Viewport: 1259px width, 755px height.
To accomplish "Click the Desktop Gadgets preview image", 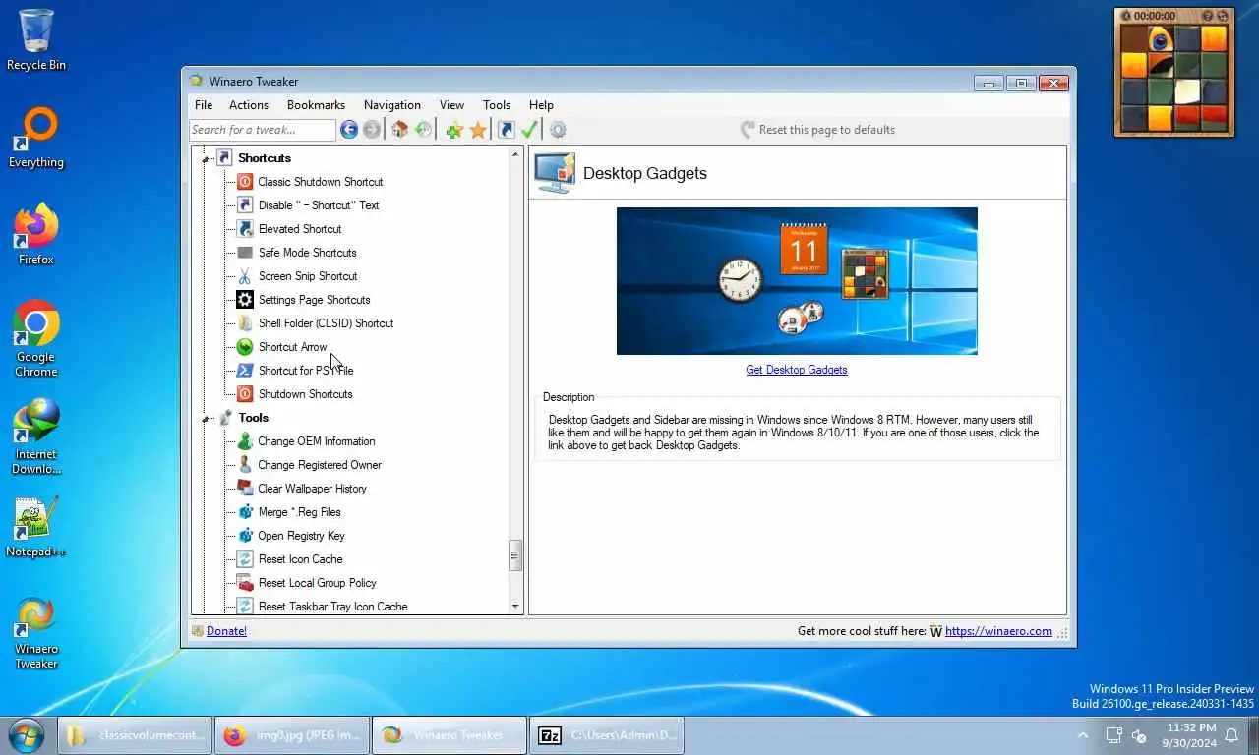I will 797,281.
